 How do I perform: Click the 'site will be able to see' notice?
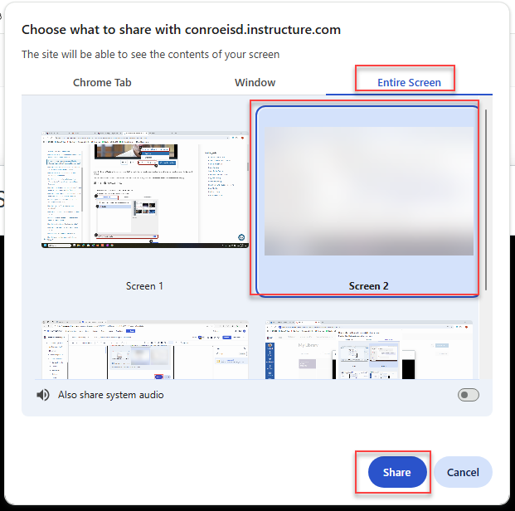(x=150, y=55)
